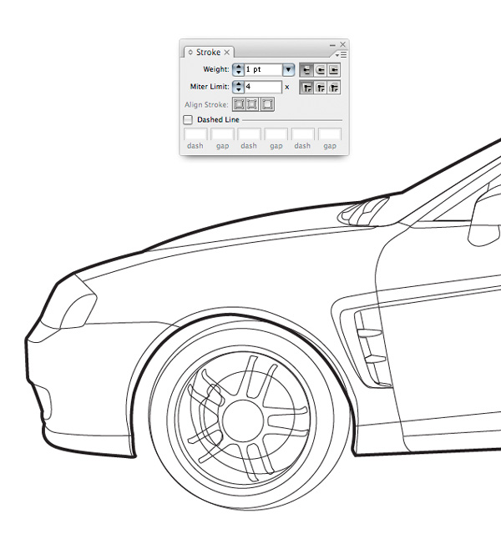The height and width of the screenshot is (544, 501).
Task: Select the Round Cap stroke option
Action: pos(320,70)
